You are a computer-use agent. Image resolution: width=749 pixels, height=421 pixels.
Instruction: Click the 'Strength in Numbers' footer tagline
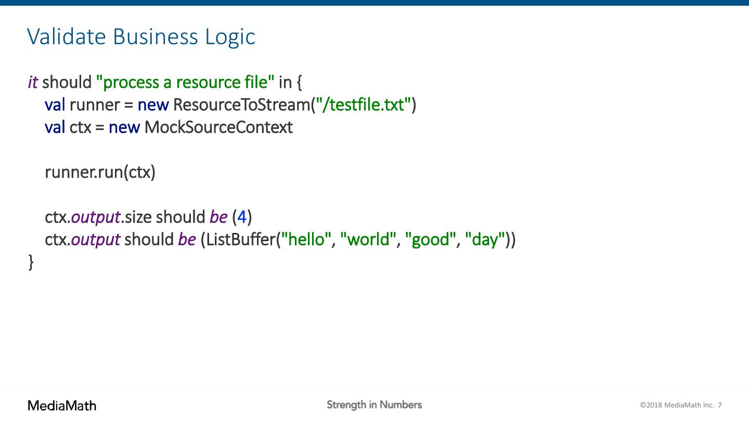tap(374, 405)
